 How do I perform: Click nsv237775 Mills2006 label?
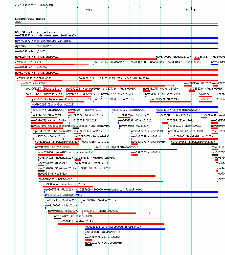pyautogui.click(x=133, y=78)
